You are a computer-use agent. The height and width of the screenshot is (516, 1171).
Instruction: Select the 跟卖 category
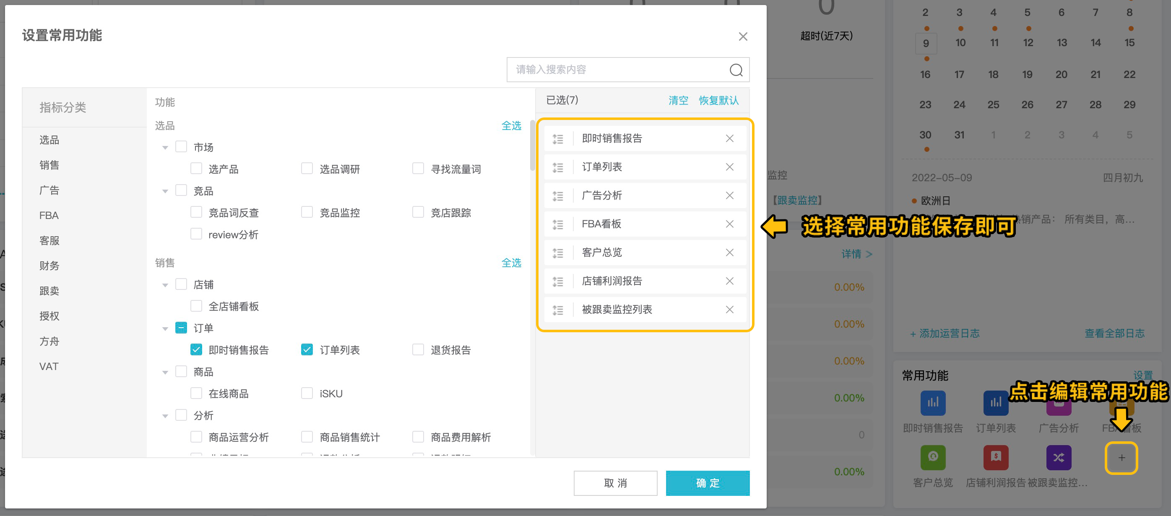(49, 291)
